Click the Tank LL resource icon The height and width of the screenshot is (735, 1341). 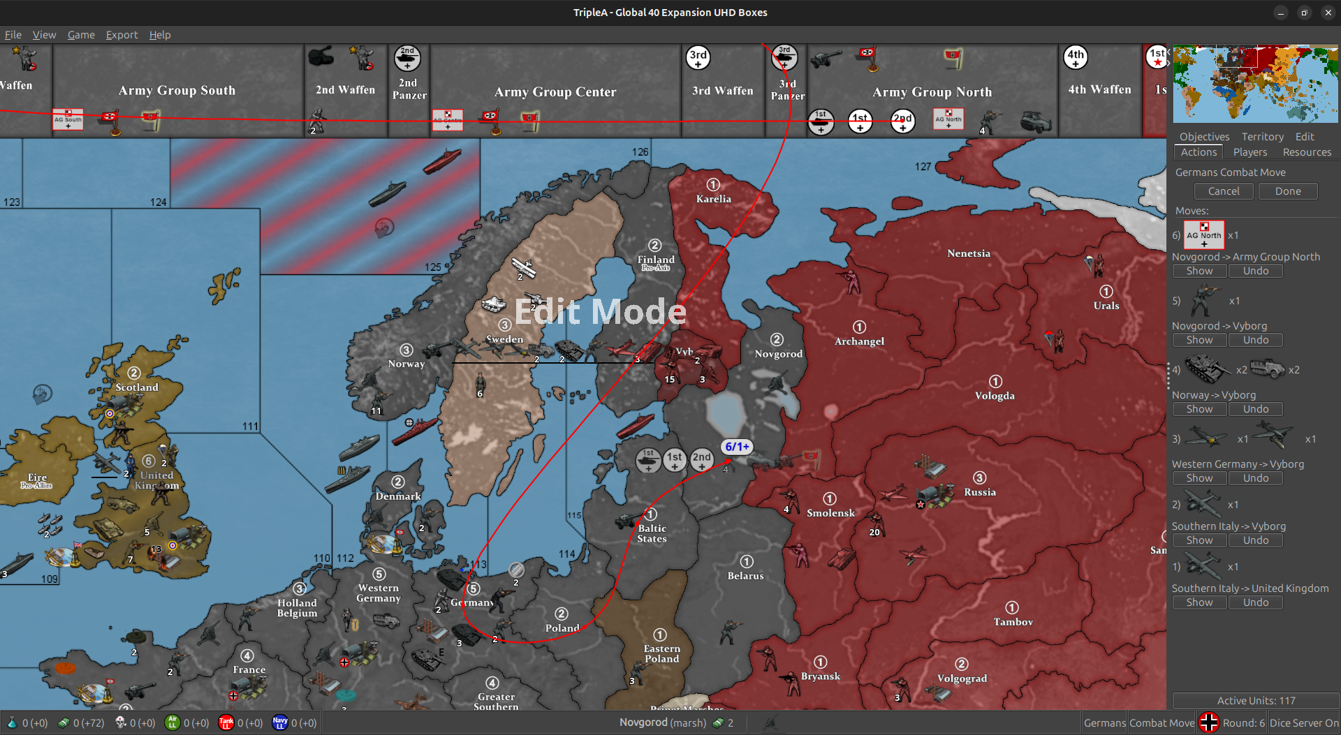tap(226, 722)
